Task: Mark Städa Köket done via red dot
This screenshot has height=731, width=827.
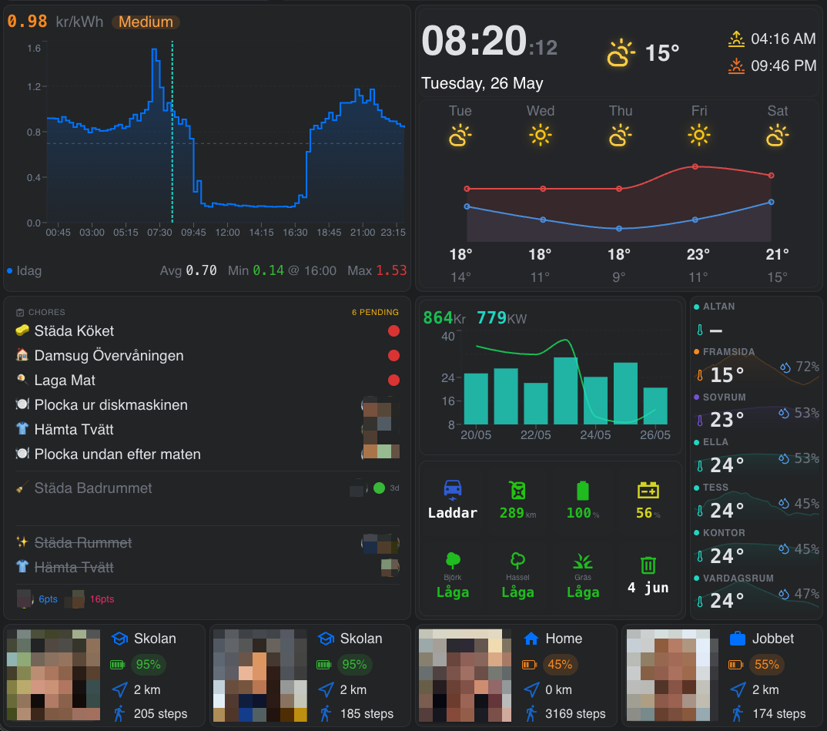Action: coord(393,330)
